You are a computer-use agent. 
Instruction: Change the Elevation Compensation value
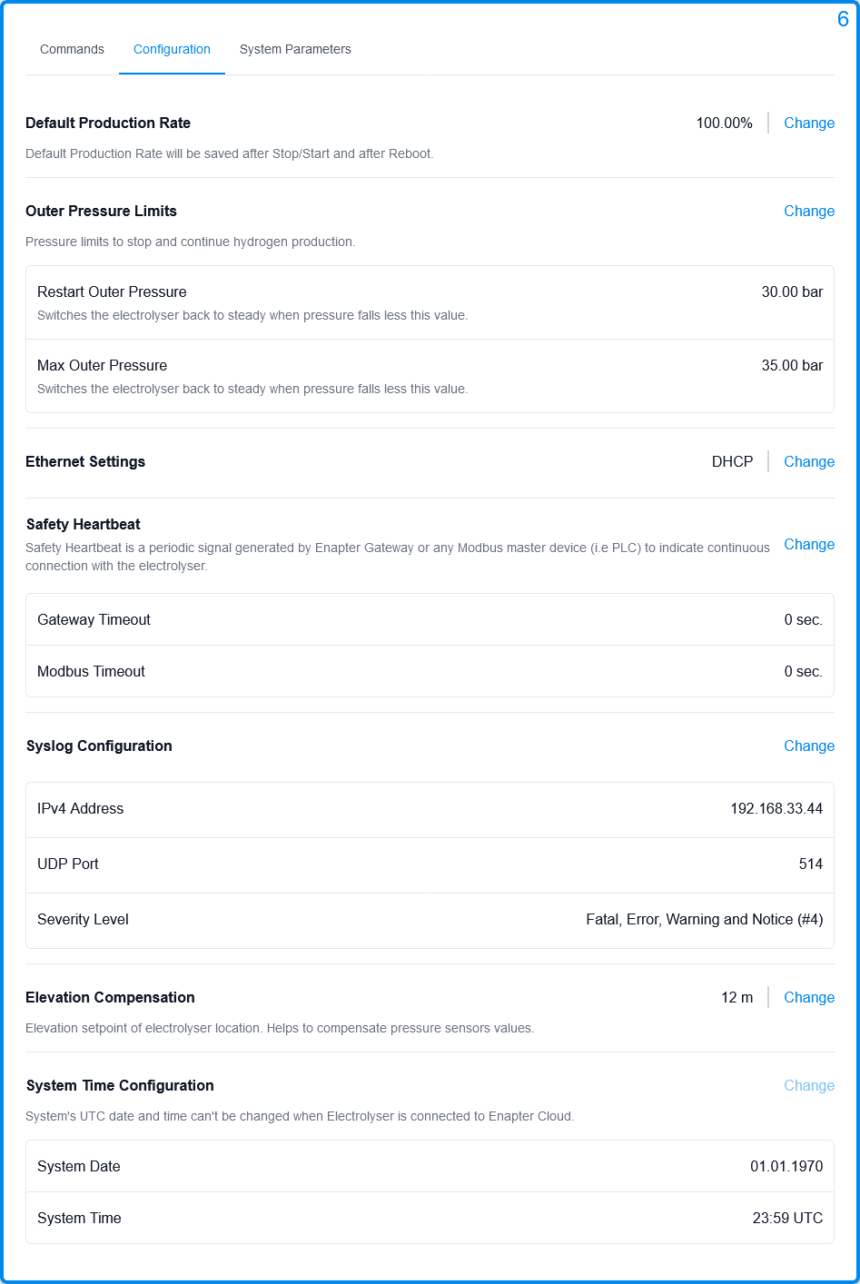coord(808,997)
